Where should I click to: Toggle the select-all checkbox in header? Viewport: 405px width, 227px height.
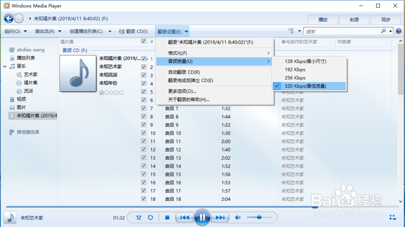pyautogui.click(x=144, y=41)
